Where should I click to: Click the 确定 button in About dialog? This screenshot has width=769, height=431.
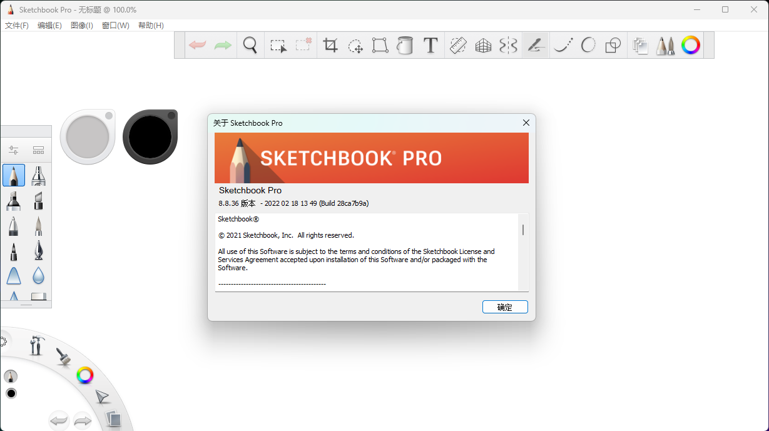505,307
